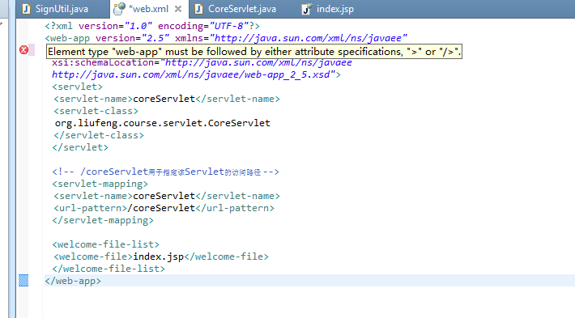Screen dimensions: 575x318
Task: Click the closing </servlet-class> tag
Action: [99, 135]
